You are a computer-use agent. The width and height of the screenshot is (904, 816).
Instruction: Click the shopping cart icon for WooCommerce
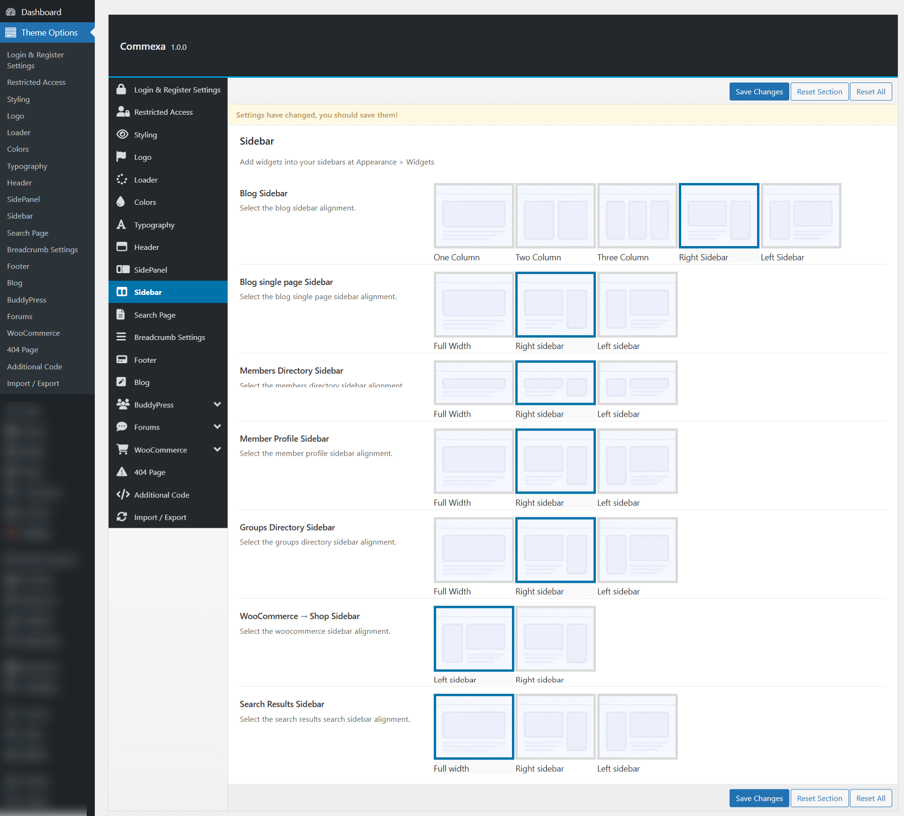pyautogui.click(x=122, y=449)
